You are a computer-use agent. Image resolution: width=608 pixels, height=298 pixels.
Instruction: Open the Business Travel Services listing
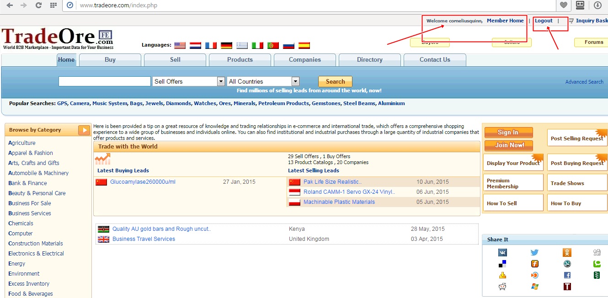click(x=144, y=239)
